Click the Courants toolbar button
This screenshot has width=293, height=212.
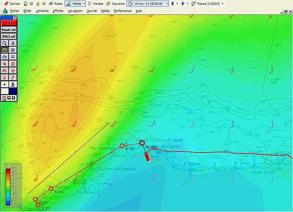click(115, 4)
